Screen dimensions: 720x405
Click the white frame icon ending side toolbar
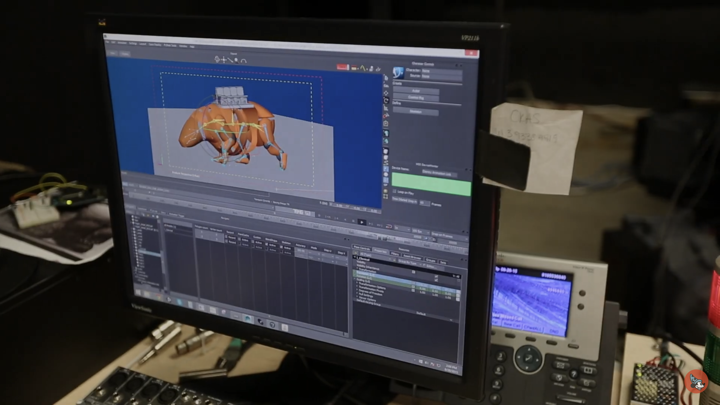point(386,196)
